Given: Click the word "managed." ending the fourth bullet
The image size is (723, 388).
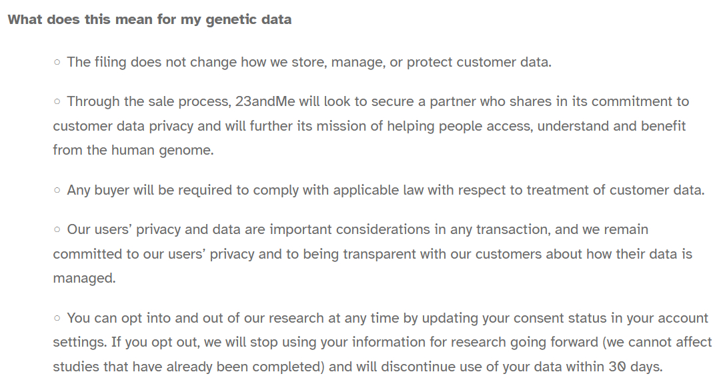Looking at the screenshot, I should pos(84,278).
